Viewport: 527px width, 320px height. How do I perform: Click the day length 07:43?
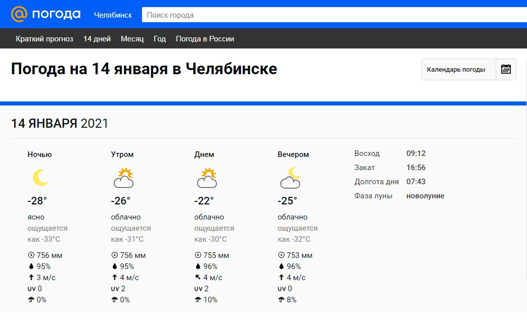click(x=416, y=181)
